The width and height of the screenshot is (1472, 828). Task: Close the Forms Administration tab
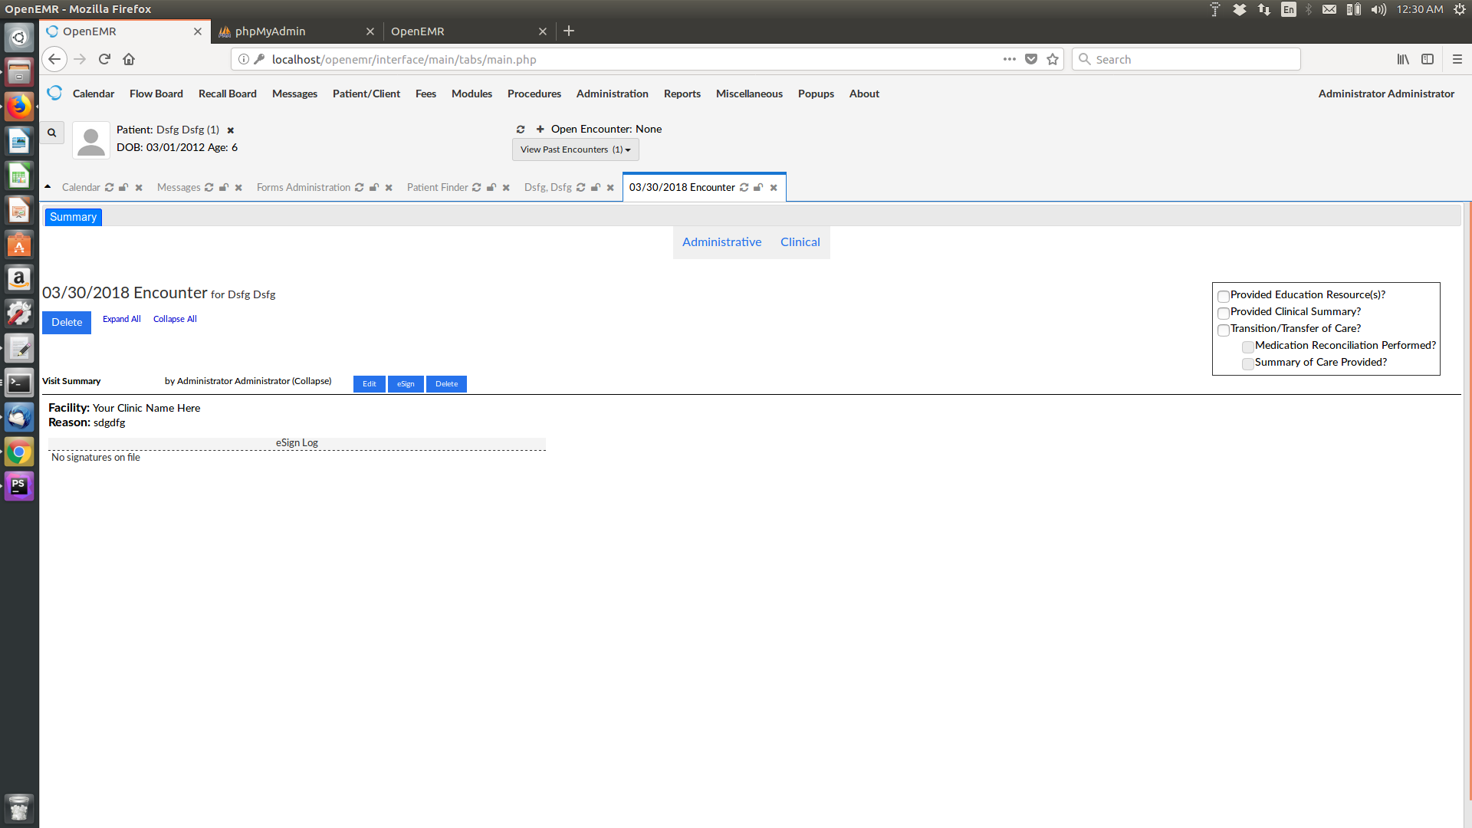389,188
